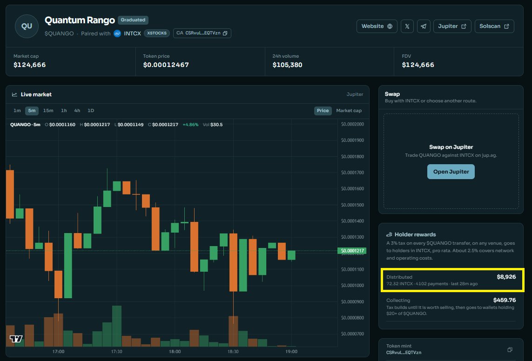Open the X (Twitter) profile icon
The image size is (532, 361).
[407, 26]
